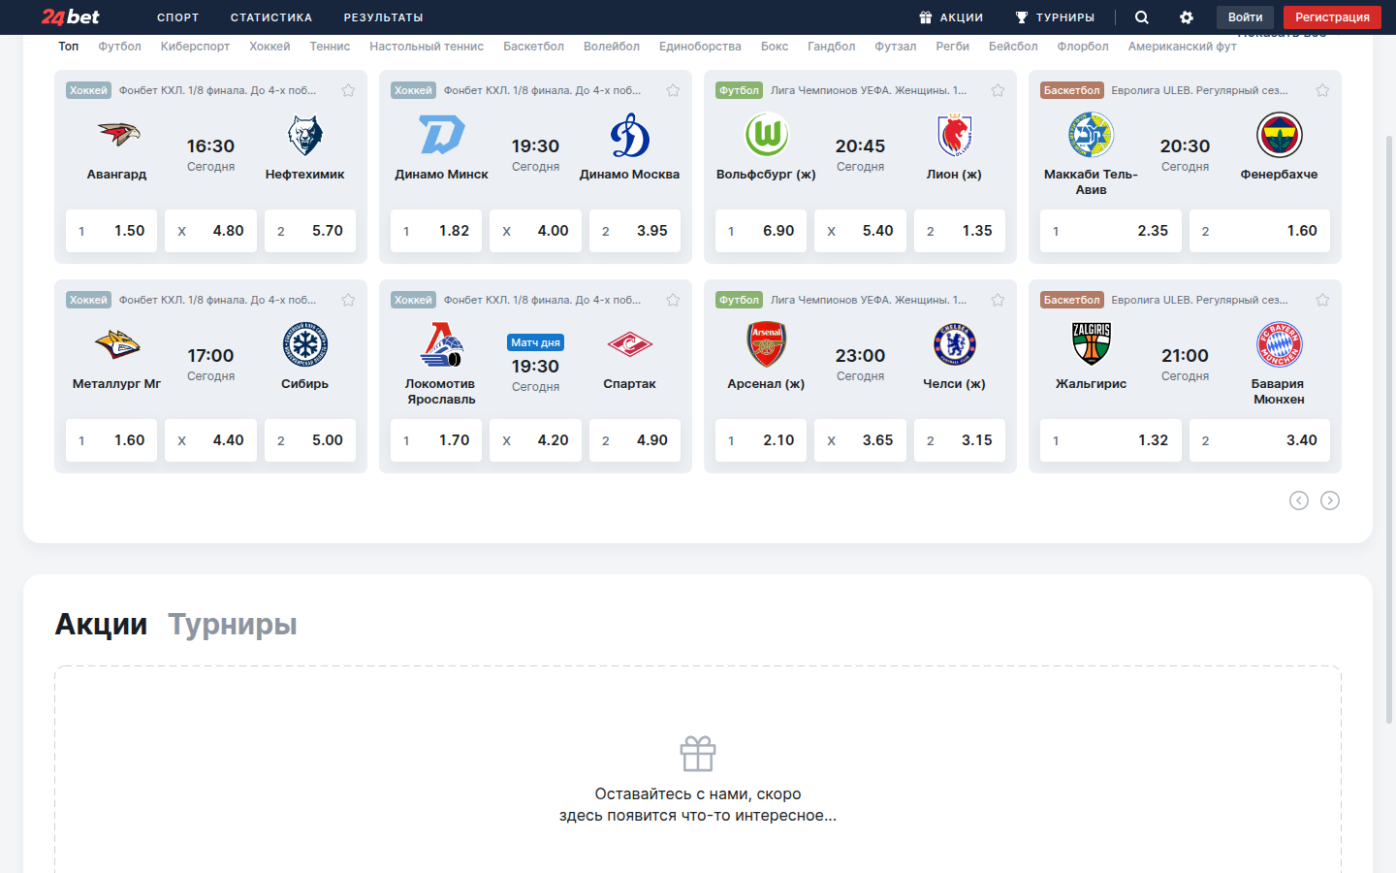The image size is (1396, 873).
Task: Open the Статистика menu
Action: [x=271, y=17]
